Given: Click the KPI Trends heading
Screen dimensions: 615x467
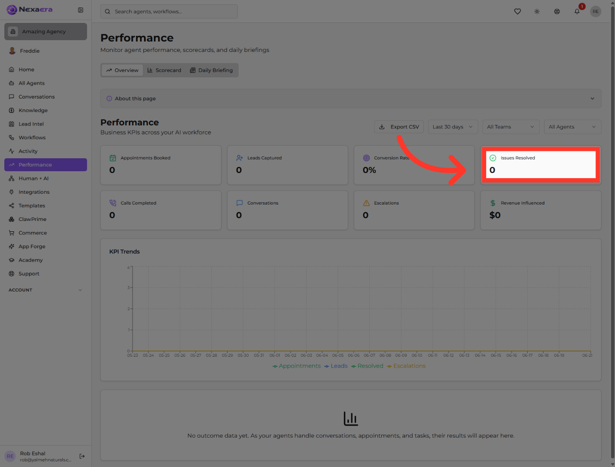Looking at the screenshot, I should click(125, 252).
